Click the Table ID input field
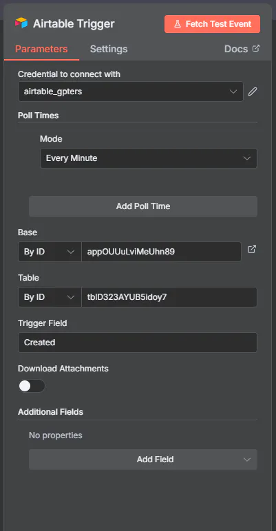This screenshot has height=531, width=276. pos(169,297)
